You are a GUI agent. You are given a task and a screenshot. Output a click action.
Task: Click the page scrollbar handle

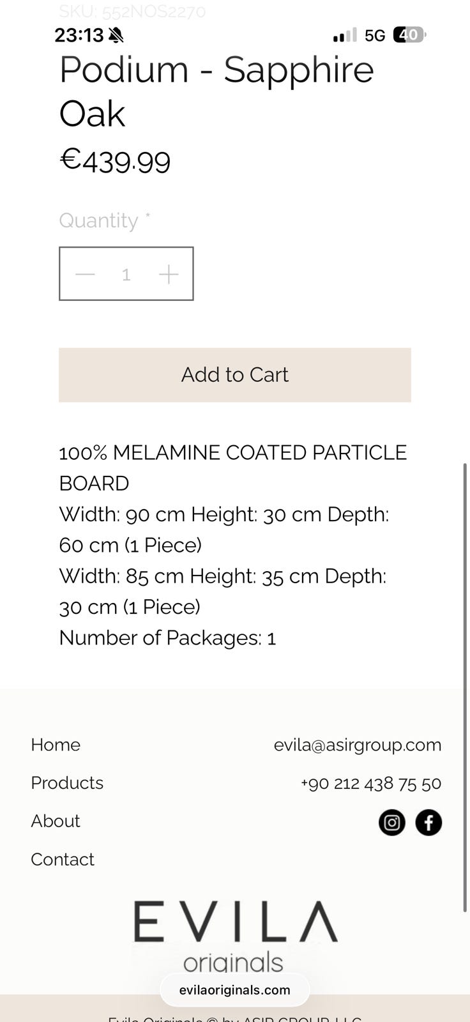click(x=465, y=687)
